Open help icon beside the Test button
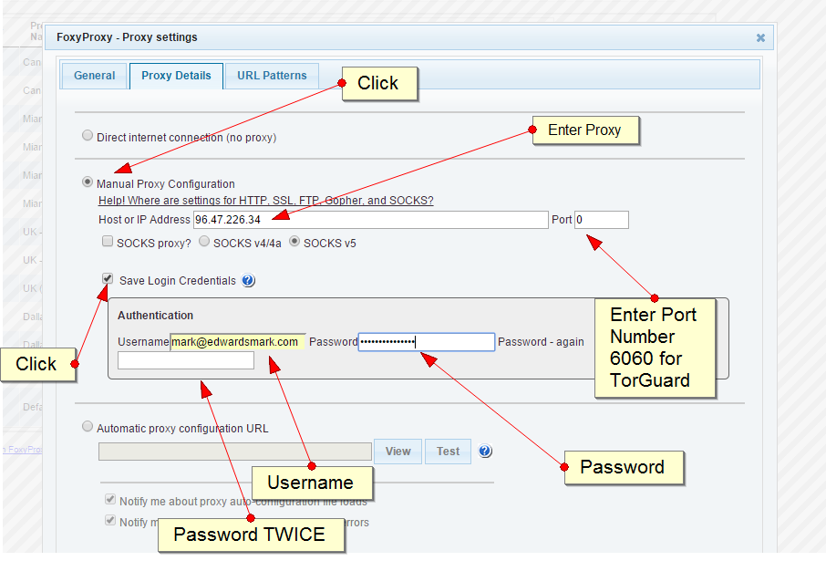826x561 pixels. pos(485,452)
